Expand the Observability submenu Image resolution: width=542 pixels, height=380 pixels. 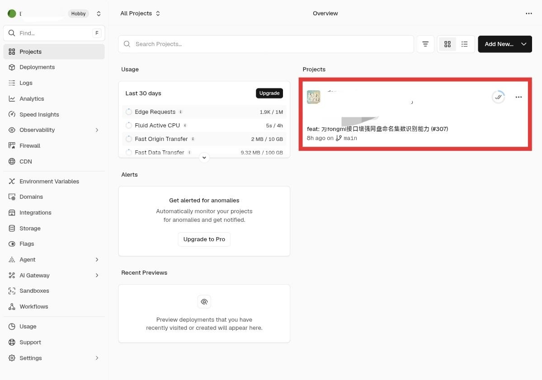[97, 130]
